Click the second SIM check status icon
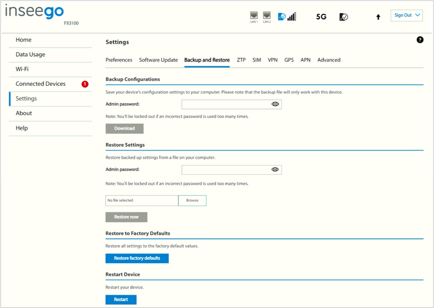Viewport: 434px width, 308px height. pyautogui.click(x=343, y=17)
